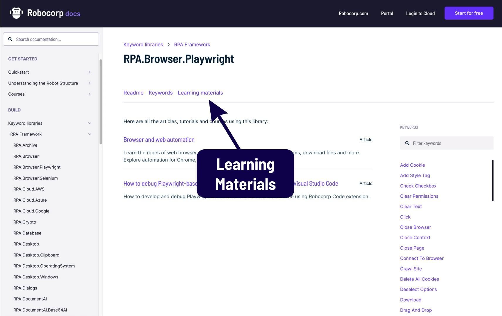Open the Close Context keyword
The height and width of the screenshot is (316, 502).
[x=415, y=238]
